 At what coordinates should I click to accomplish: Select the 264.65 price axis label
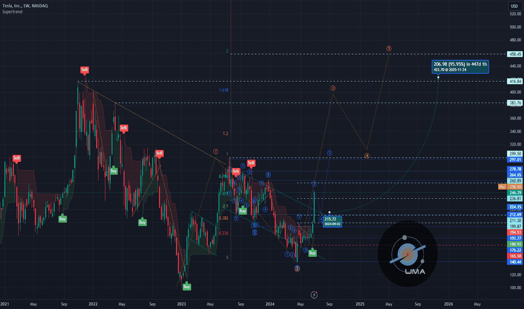[x=514, y=175]
